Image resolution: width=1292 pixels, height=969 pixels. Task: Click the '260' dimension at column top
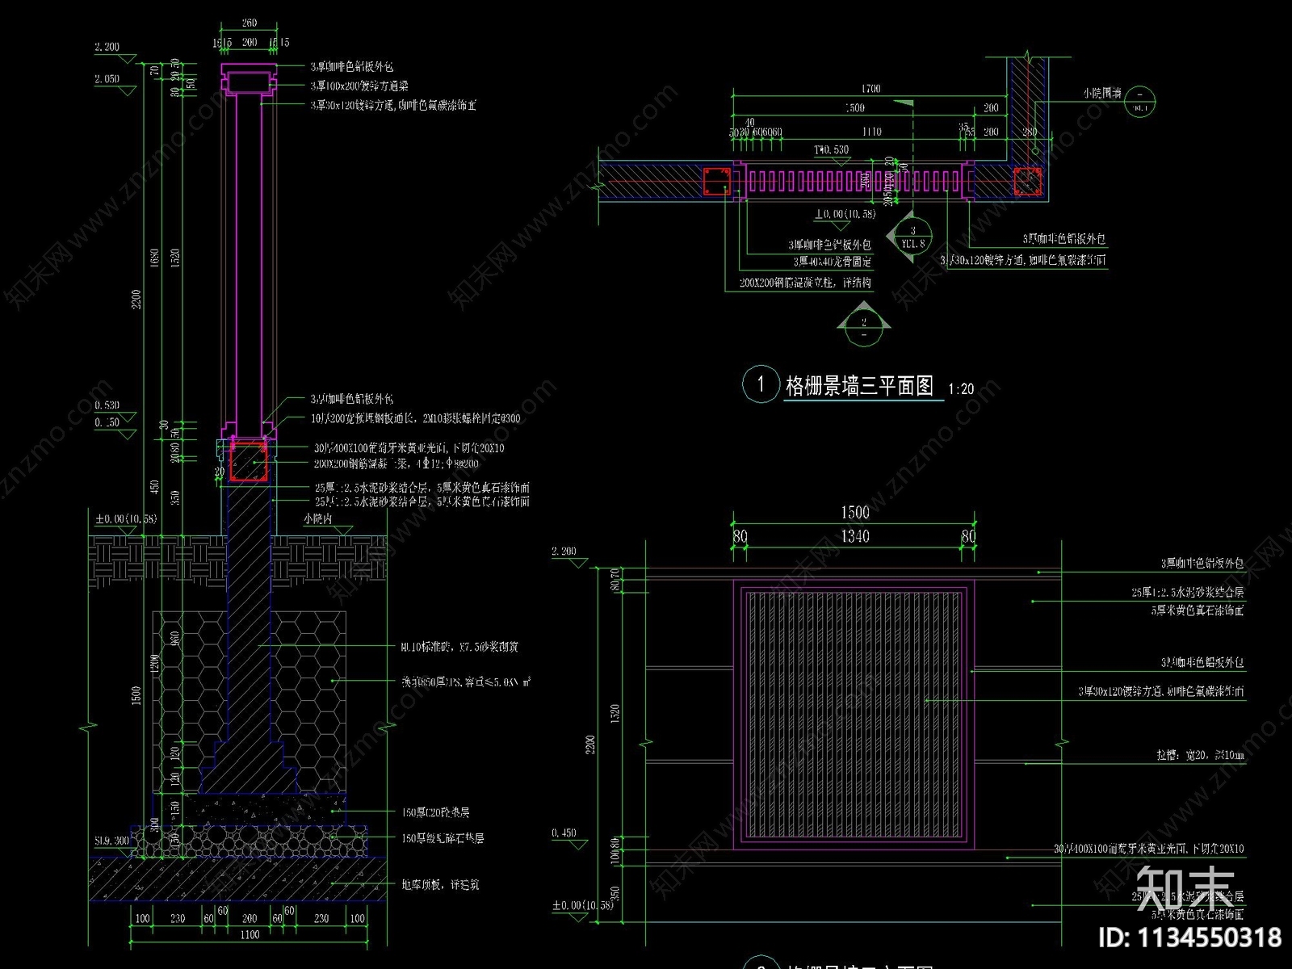tap(250, 23)
